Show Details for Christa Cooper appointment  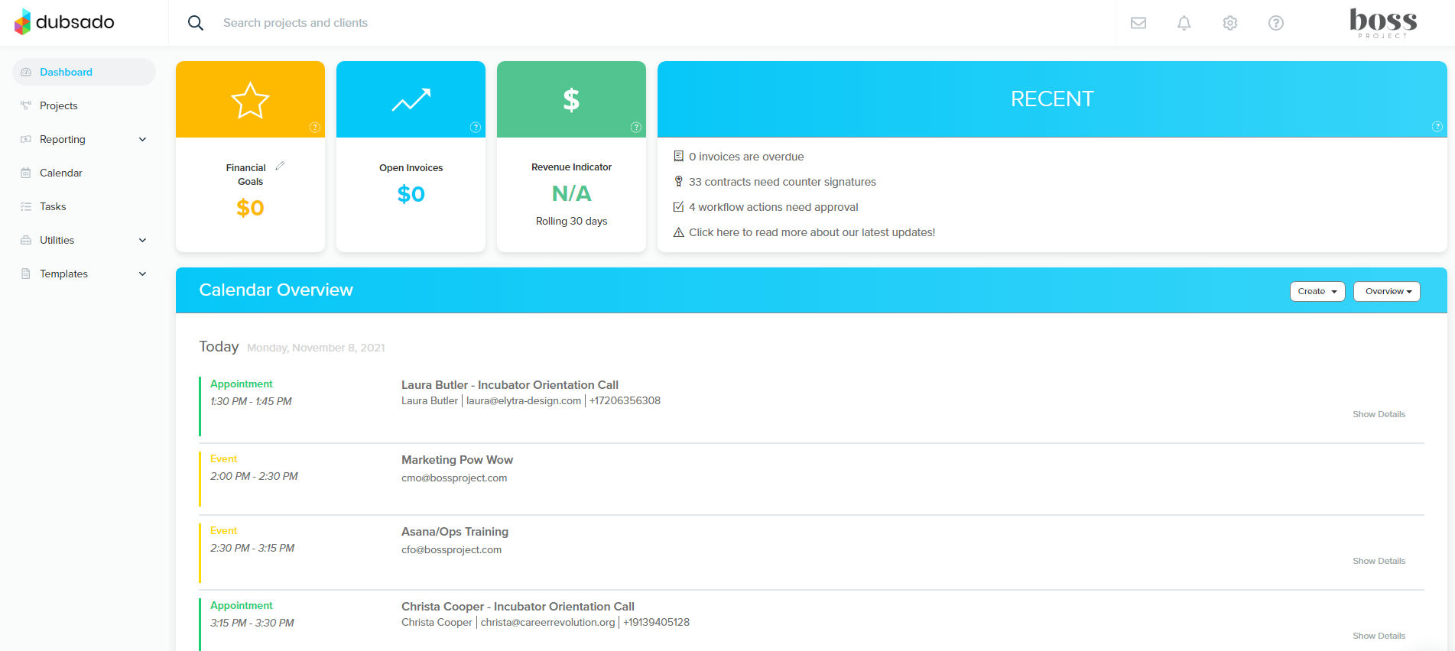point(1379,636)
